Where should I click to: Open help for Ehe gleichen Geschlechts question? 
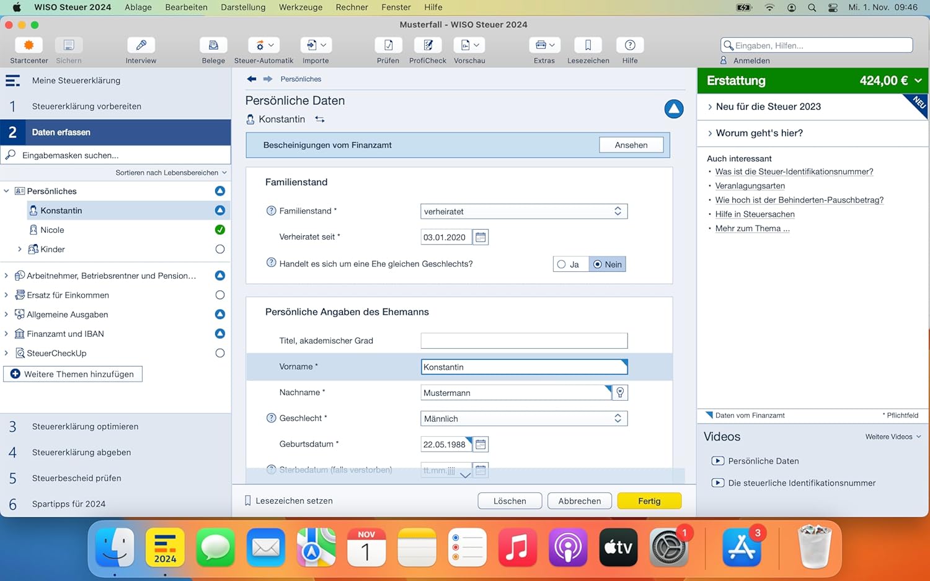[x=271, y=263]
